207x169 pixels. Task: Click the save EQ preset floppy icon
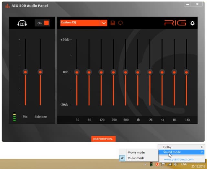click(113, 23)
